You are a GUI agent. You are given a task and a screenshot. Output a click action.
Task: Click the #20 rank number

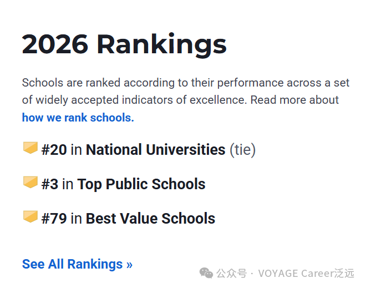54,149
